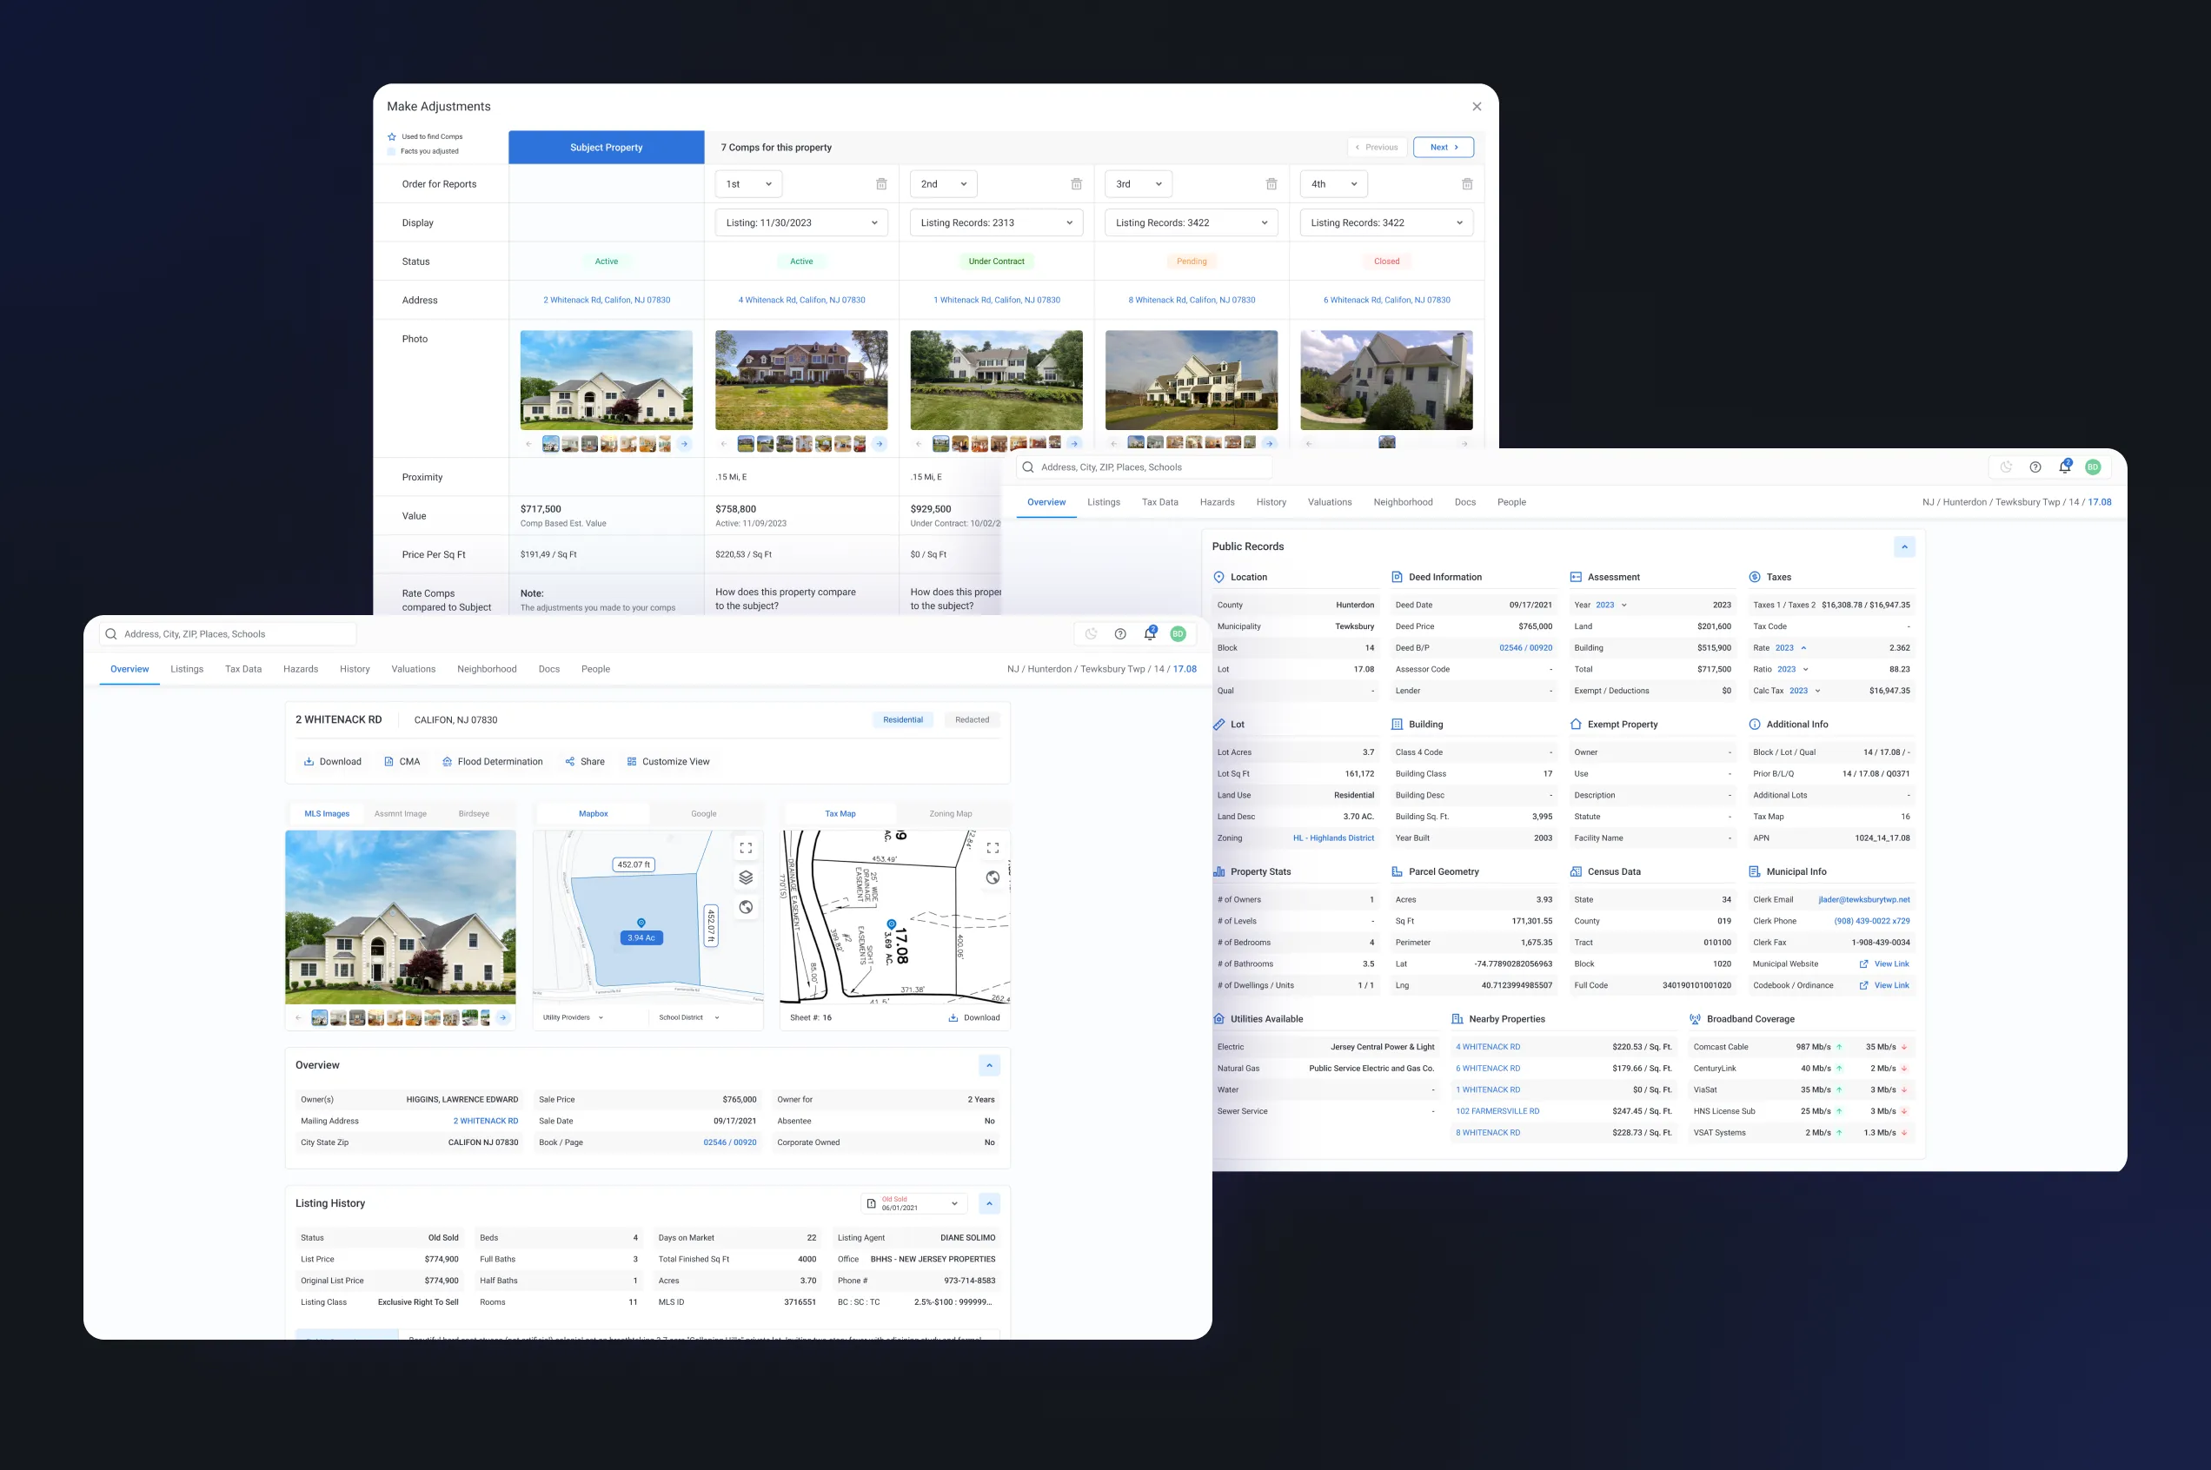The width and height of the screenshot is (2211, 1470).
Task: Switch to Zoning Map view
Action: [x=950, y=814]
